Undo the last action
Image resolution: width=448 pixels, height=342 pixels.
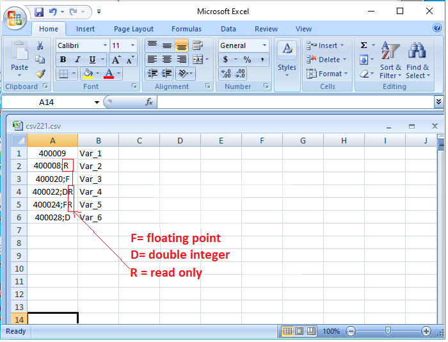(x=53, y=12)
